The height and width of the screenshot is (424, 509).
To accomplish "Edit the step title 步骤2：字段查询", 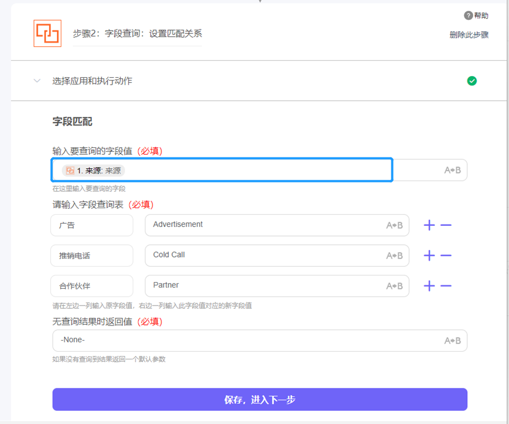I will 137,33.
